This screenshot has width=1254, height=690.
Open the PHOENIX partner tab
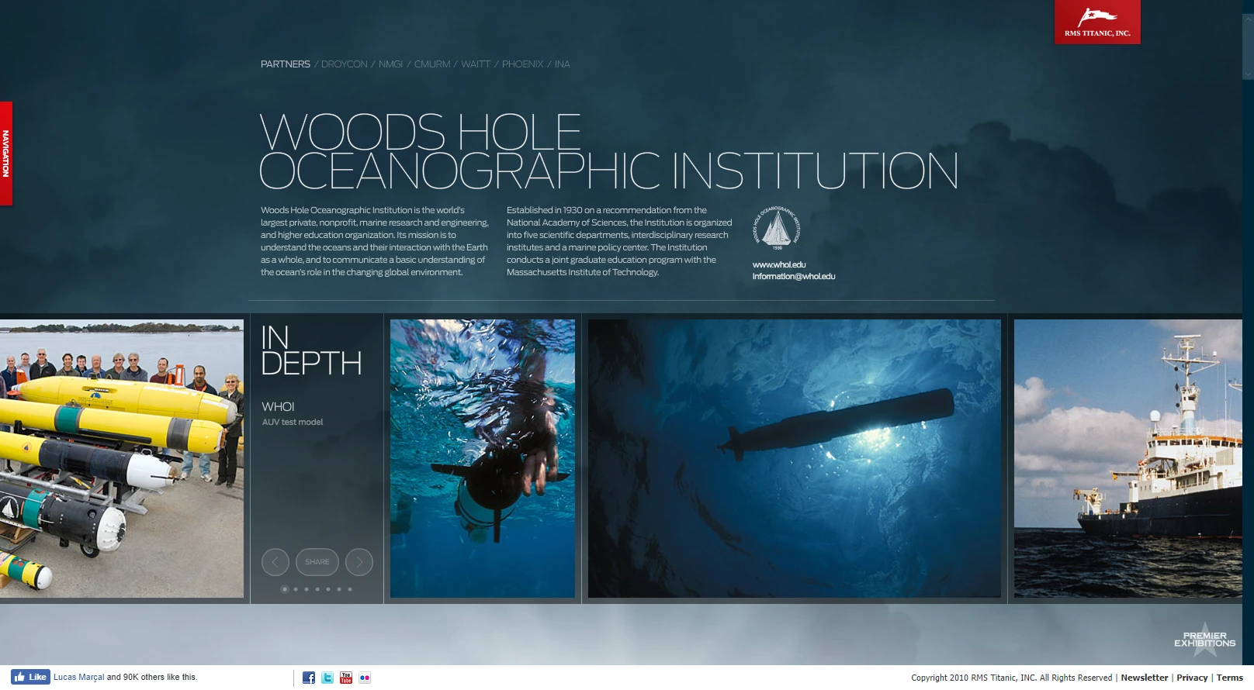(522, 64)
